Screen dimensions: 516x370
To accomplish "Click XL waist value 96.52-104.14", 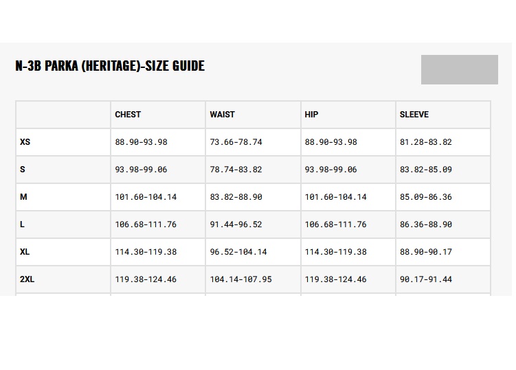I will [x=238, y=252].
